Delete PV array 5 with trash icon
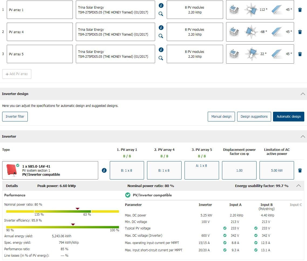The height and width of the screenshot is (261, 307). [300, 54]
